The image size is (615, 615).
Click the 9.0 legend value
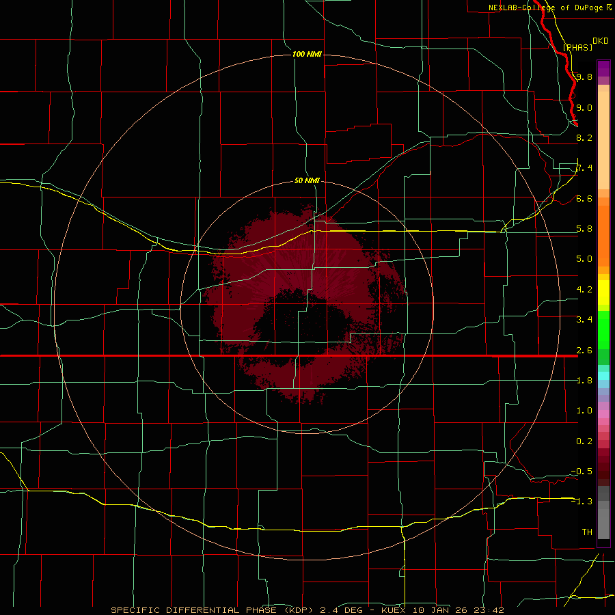click(x=584, y=107)
